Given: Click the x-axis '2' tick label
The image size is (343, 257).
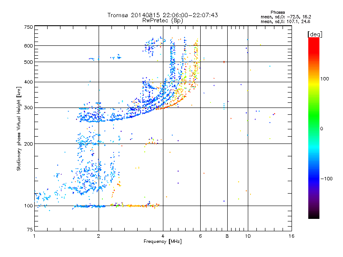Looking at the screenshot, I should tap(99, 236).
